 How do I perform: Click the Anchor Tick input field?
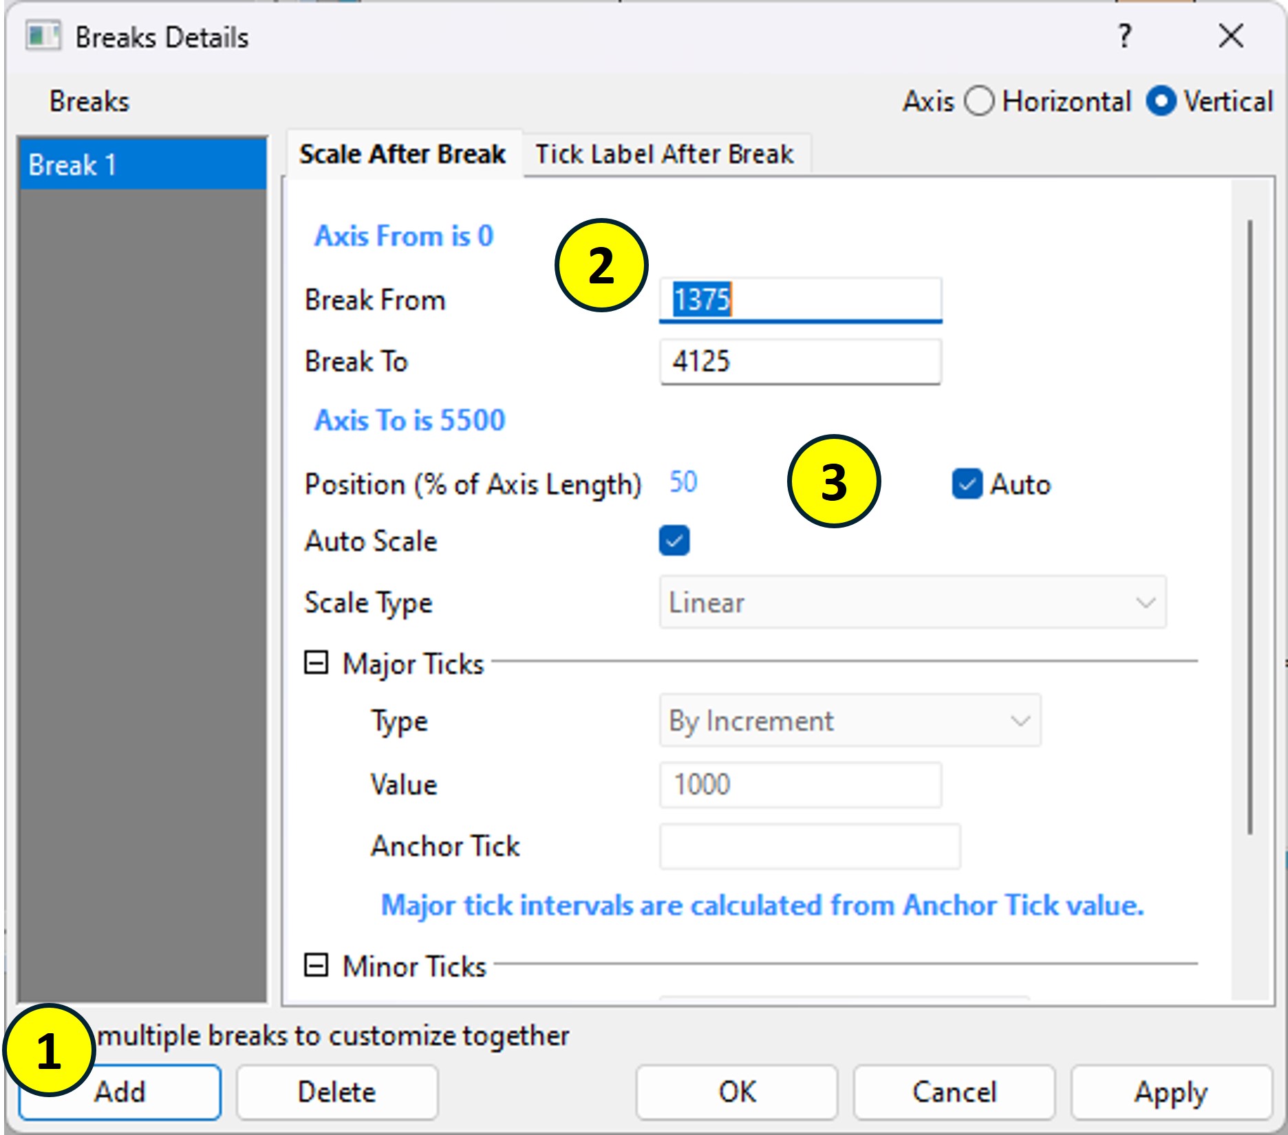point(810,846)
